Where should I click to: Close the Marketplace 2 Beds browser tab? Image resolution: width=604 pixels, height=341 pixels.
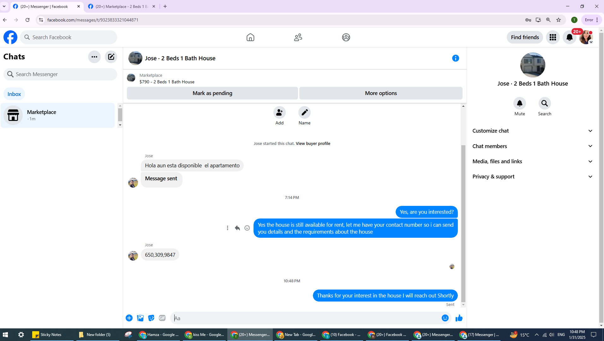pyautogui.click(x=154, y=6)
